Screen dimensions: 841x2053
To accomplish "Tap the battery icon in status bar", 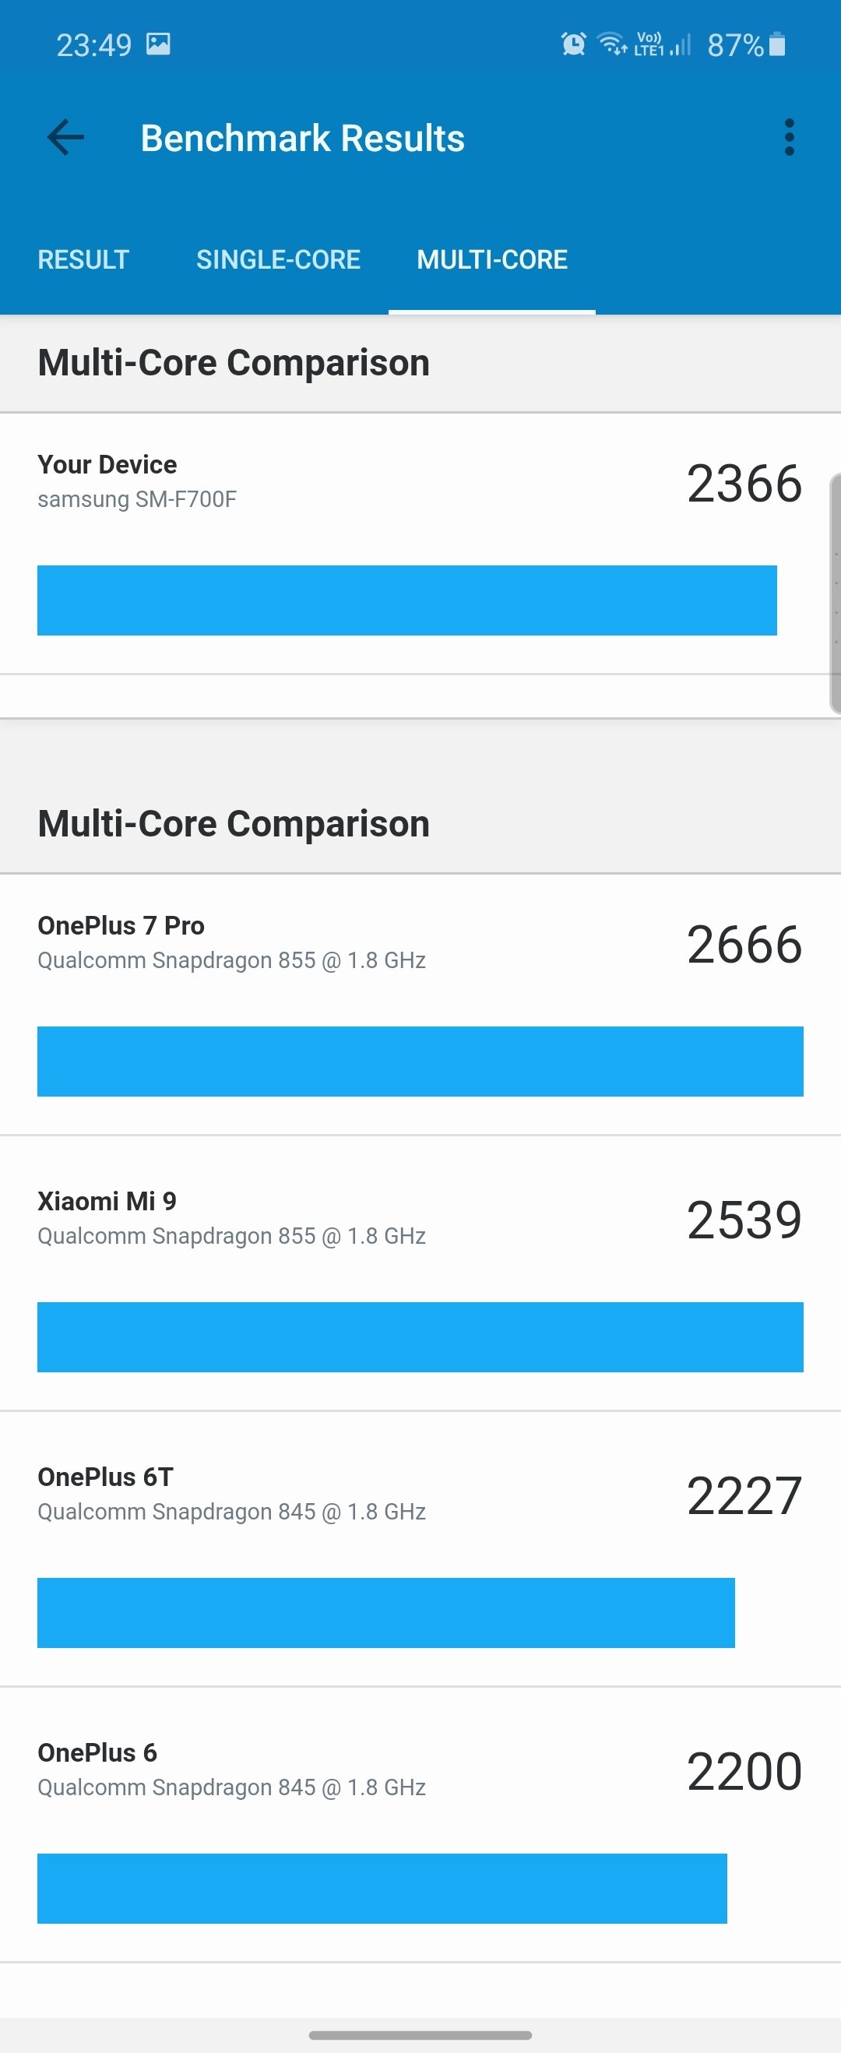I will [776, 44].
